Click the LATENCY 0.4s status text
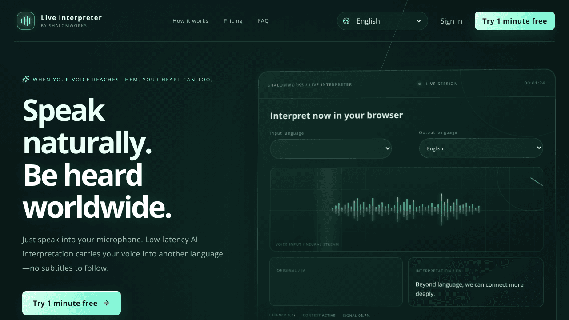569x320 pixels. click(282, 316)
